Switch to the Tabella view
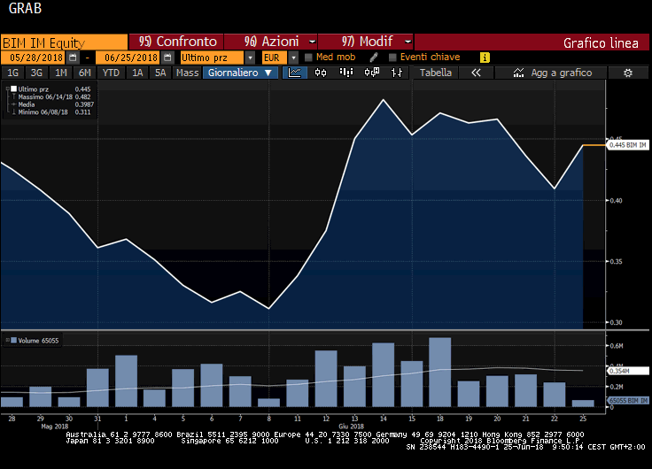 click(435, 73)
